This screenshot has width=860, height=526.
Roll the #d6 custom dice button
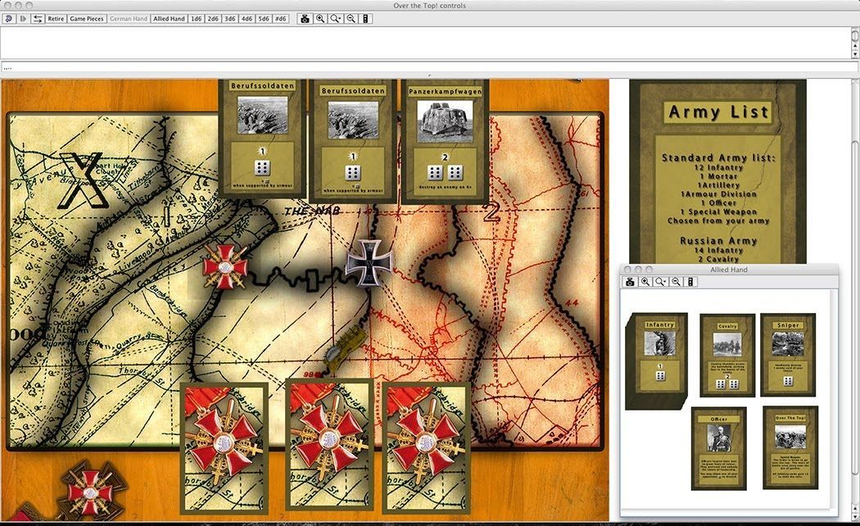[281, 19]
